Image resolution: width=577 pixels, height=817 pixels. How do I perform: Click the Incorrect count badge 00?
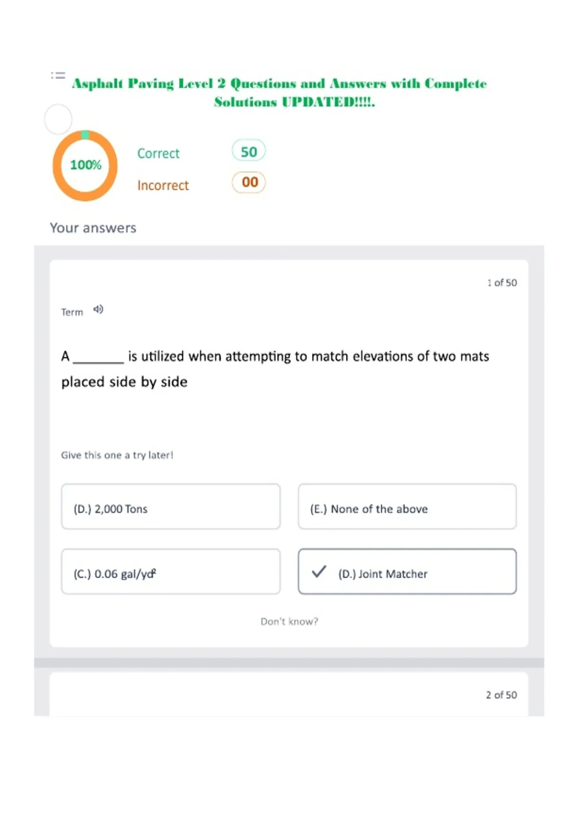point(249,182)
